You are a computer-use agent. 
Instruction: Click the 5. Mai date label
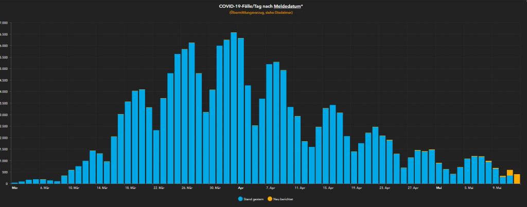coord(468,188)
